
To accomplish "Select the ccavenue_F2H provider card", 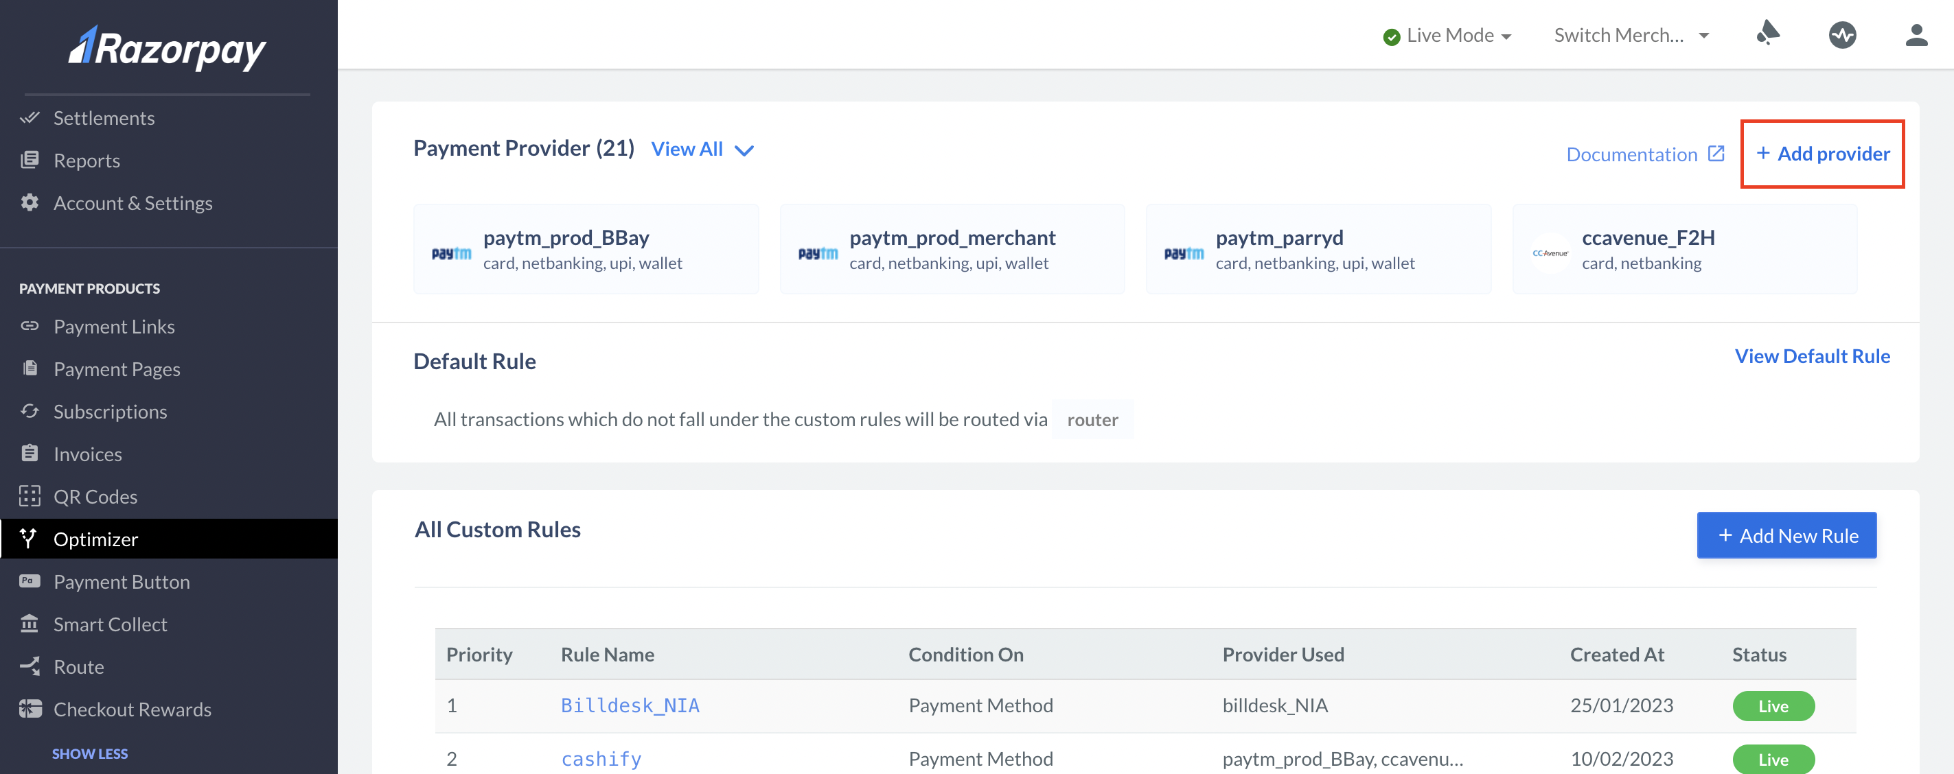I will [x=1685, y=248].
